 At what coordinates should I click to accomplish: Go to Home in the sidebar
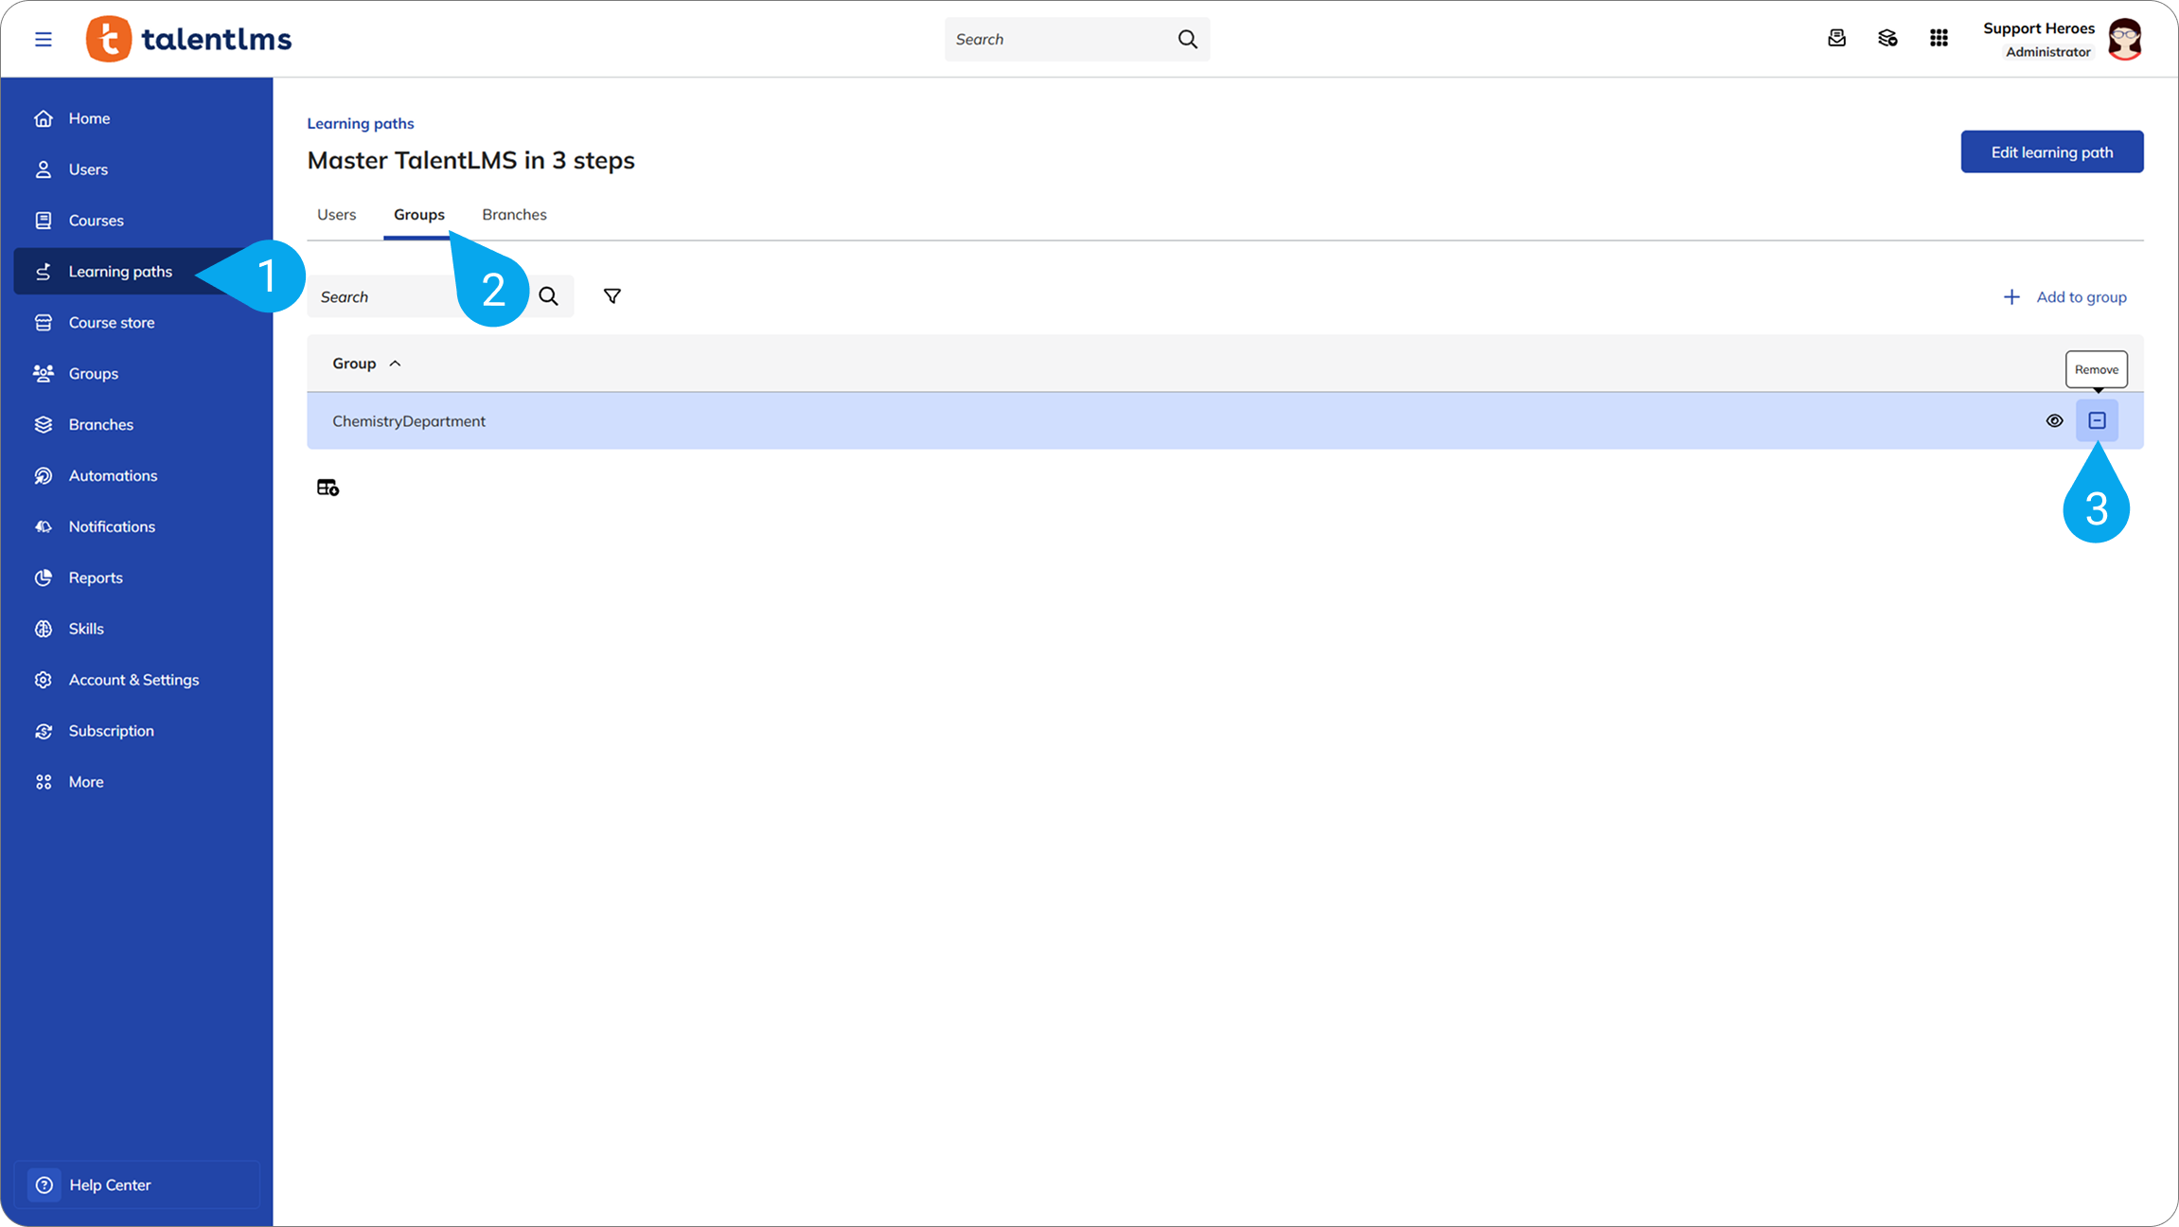tap(136, 118)
